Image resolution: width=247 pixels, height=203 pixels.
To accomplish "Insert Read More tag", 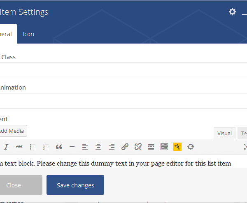I will 151,147.
